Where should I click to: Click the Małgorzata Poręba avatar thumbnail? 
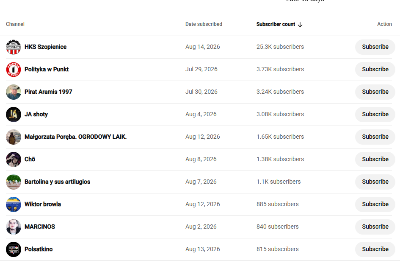[x=14, y=137]
